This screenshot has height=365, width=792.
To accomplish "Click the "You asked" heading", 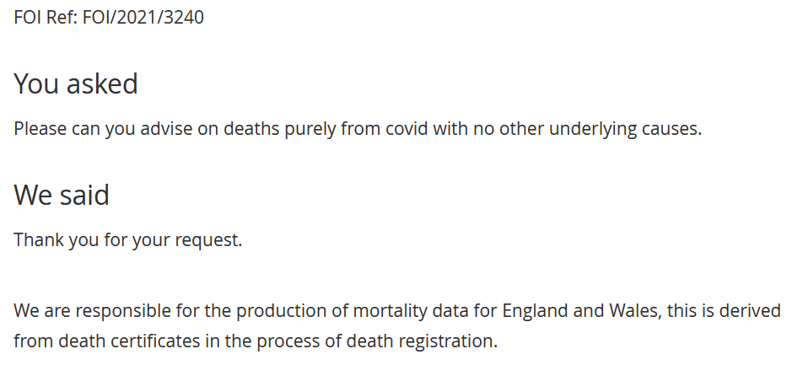I will tap(76, 83).
